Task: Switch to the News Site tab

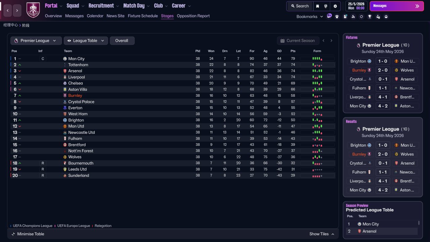Action: [x=116, y=16]
